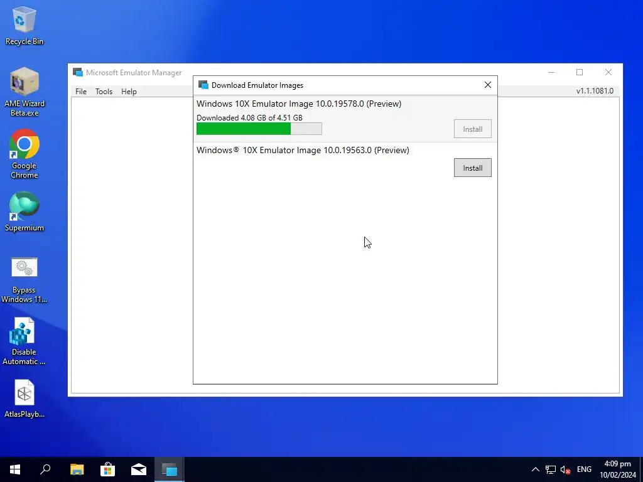Image resolution: width=643 pixels, height=482 pixels.
Task: Click the disabled Install button for 10.0.19578.0
Action: coord(472,129)
